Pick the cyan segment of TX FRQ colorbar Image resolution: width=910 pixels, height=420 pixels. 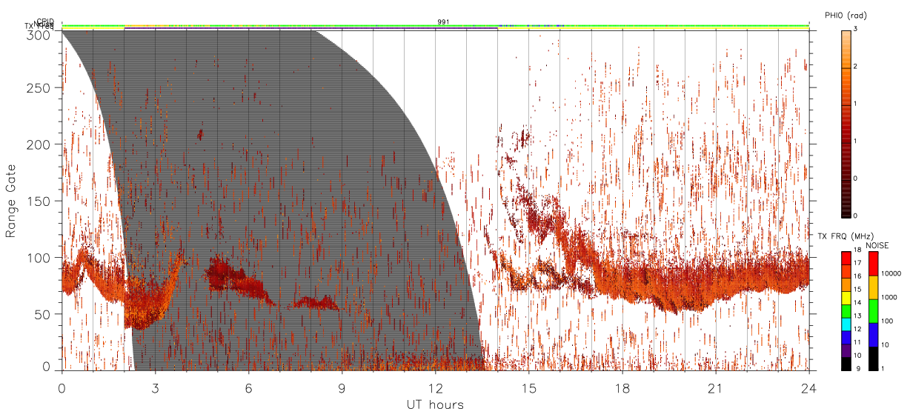click(x=846, y=324)
